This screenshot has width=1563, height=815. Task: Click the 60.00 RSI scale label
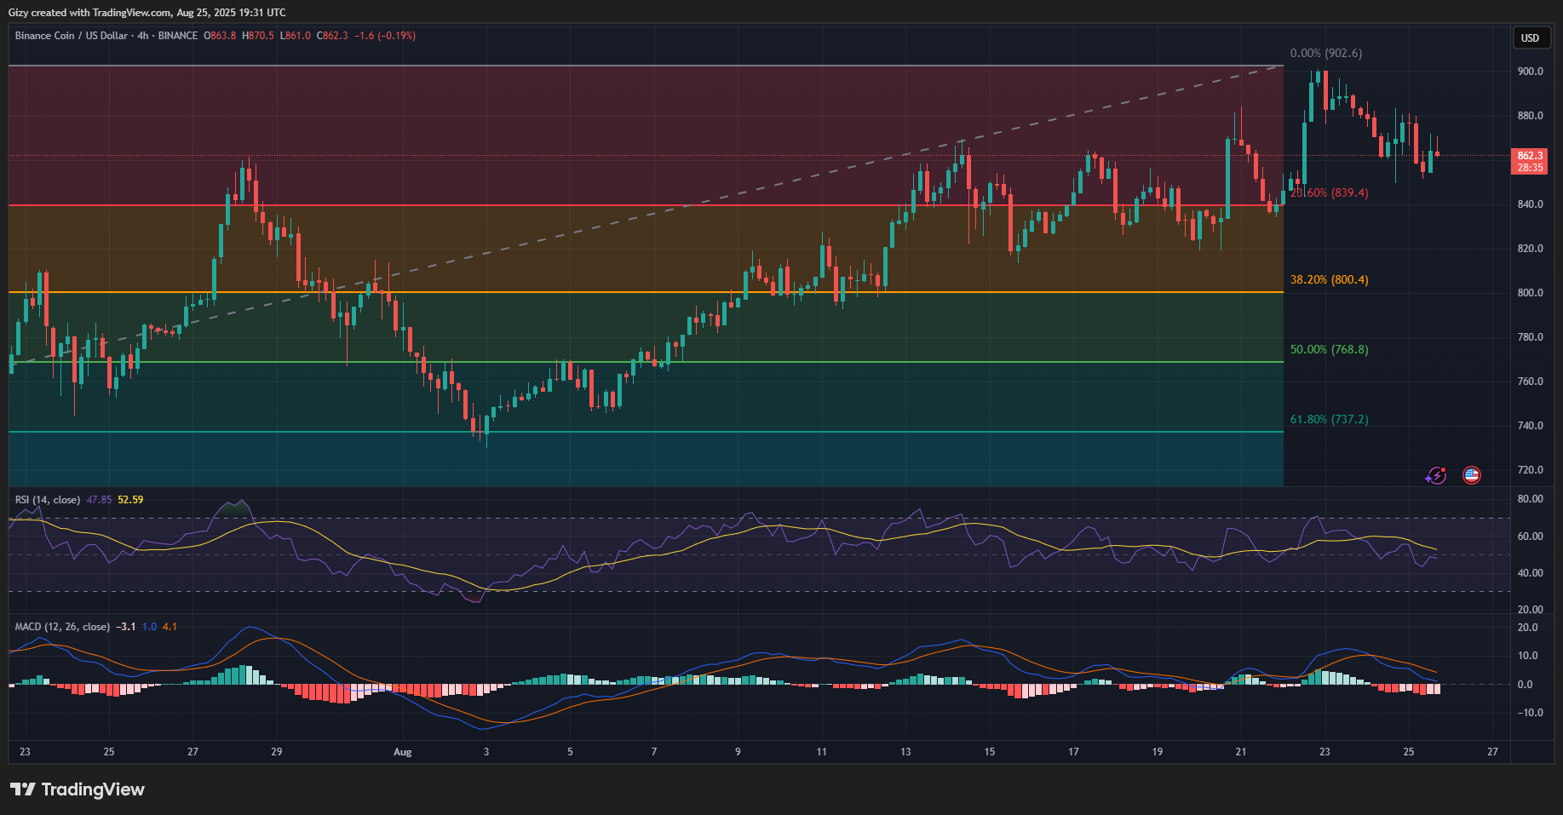(x=1530, y=537)
